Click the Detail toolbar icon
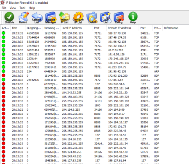This screenshot has width=189, height=164. click(x=92, y=18)
